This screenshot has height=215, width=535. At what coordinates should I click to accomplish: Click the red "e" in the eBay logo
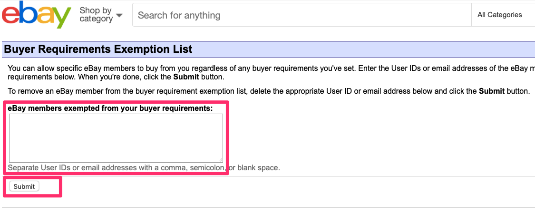tap(11, 16)
